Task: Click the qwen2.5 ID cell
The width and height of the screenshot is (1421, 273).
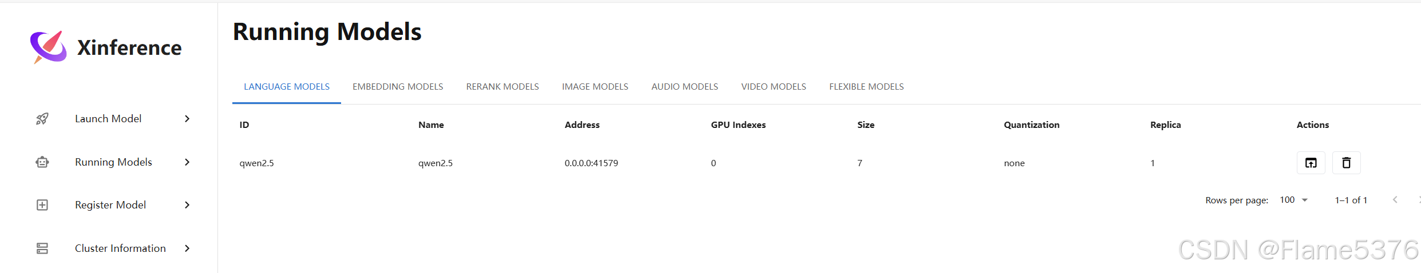Action: [256, 163]
